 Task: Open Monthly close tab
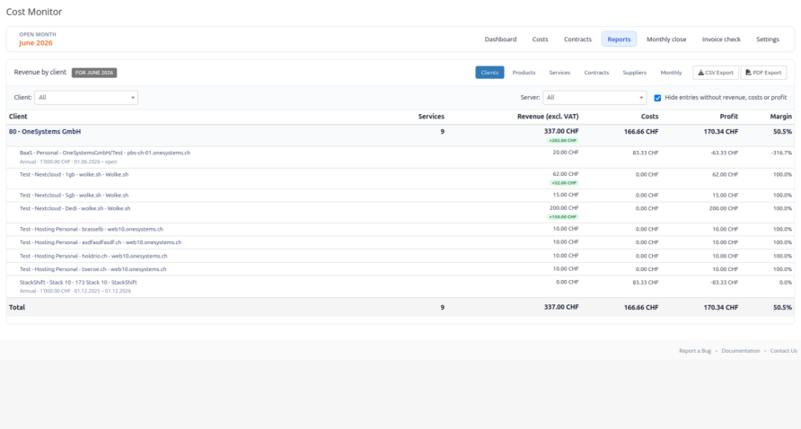click(x=666, y=39)
